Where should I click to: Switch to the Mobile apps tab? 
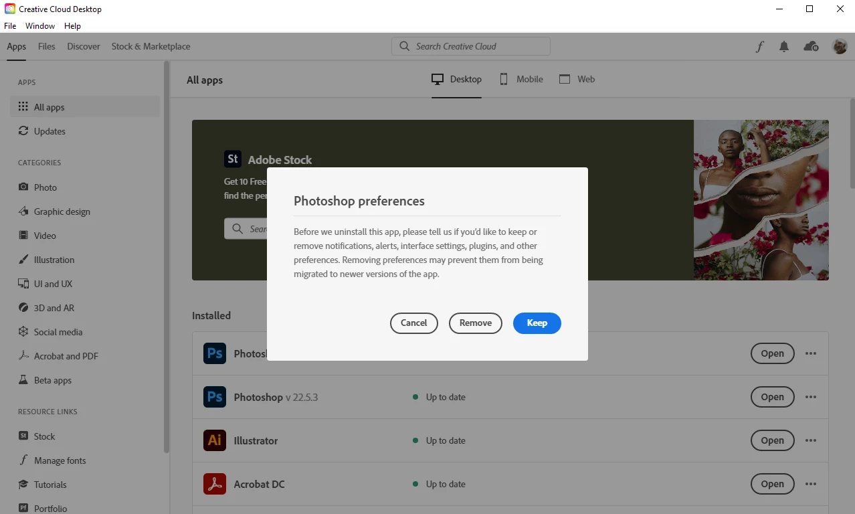tap(521, 79)
